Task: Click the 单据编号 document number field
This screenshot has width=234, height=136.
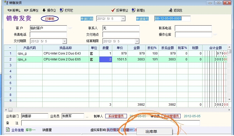Action: pyautogui.click(x=172, y=19)
